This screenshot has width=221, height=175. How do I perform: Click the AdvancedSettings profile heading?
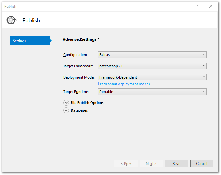[x=81, y=39]
